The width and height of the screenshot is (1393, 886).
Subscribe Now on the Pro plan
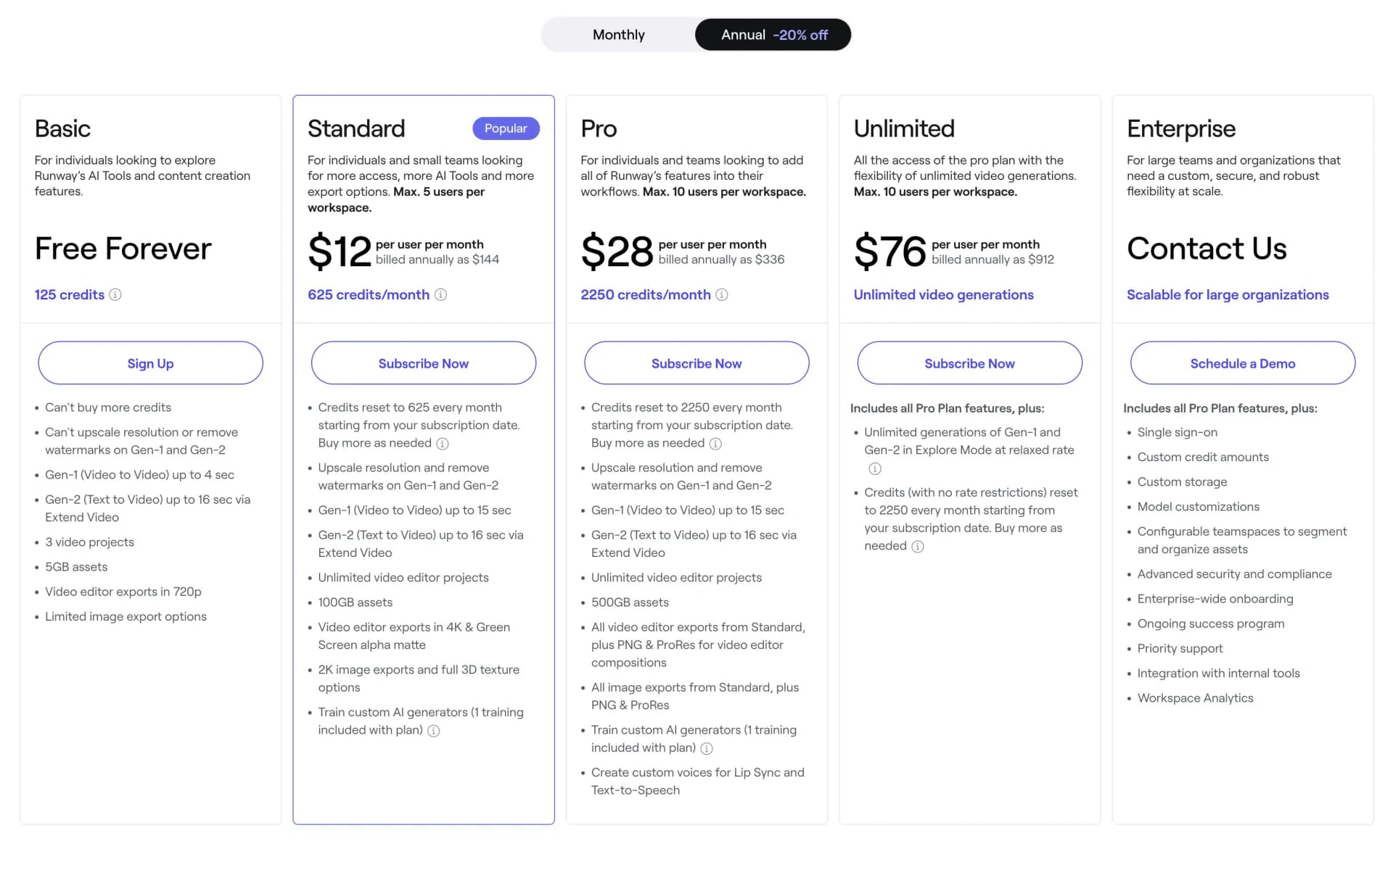click(x=696, y=363)
